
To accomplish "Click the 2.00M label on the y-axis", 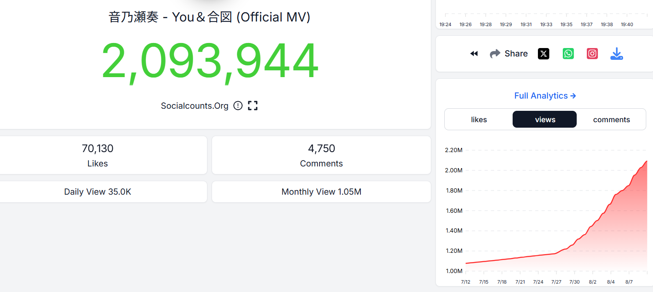I will (454, 170).
